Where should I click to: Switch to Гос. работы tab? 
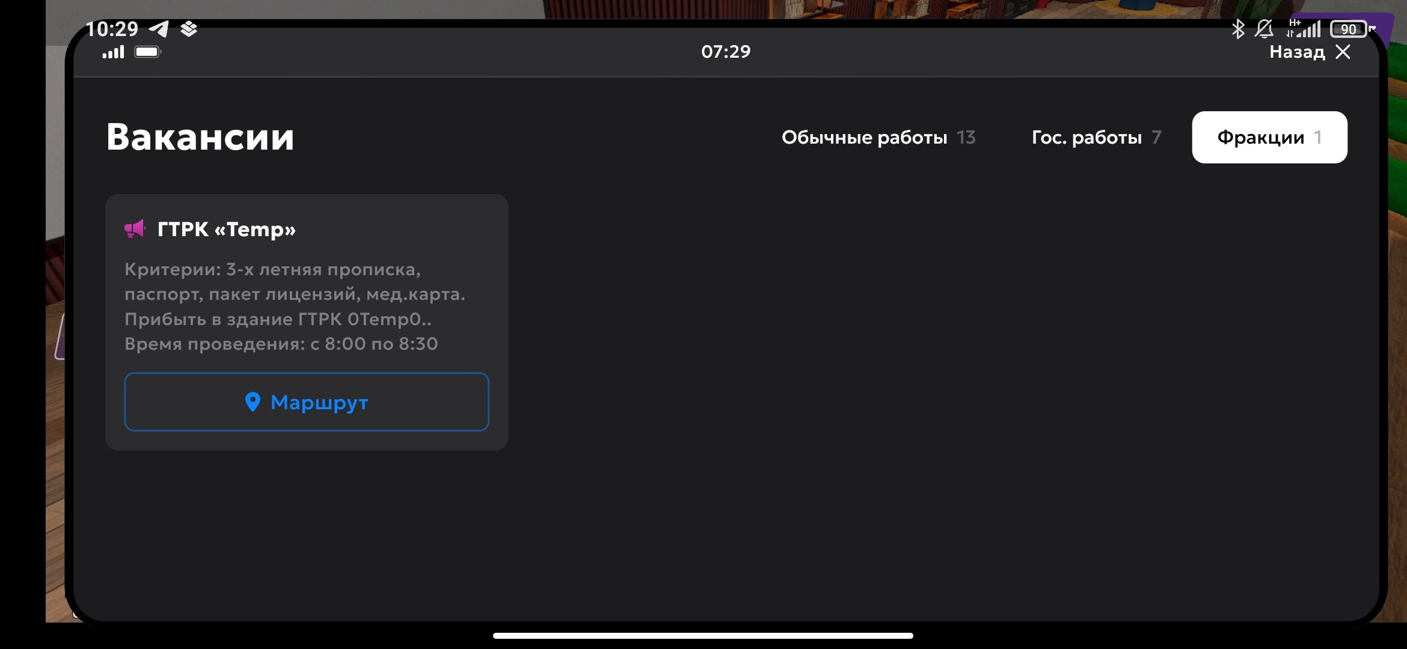pyautogui.click(x=1096, y=138)
